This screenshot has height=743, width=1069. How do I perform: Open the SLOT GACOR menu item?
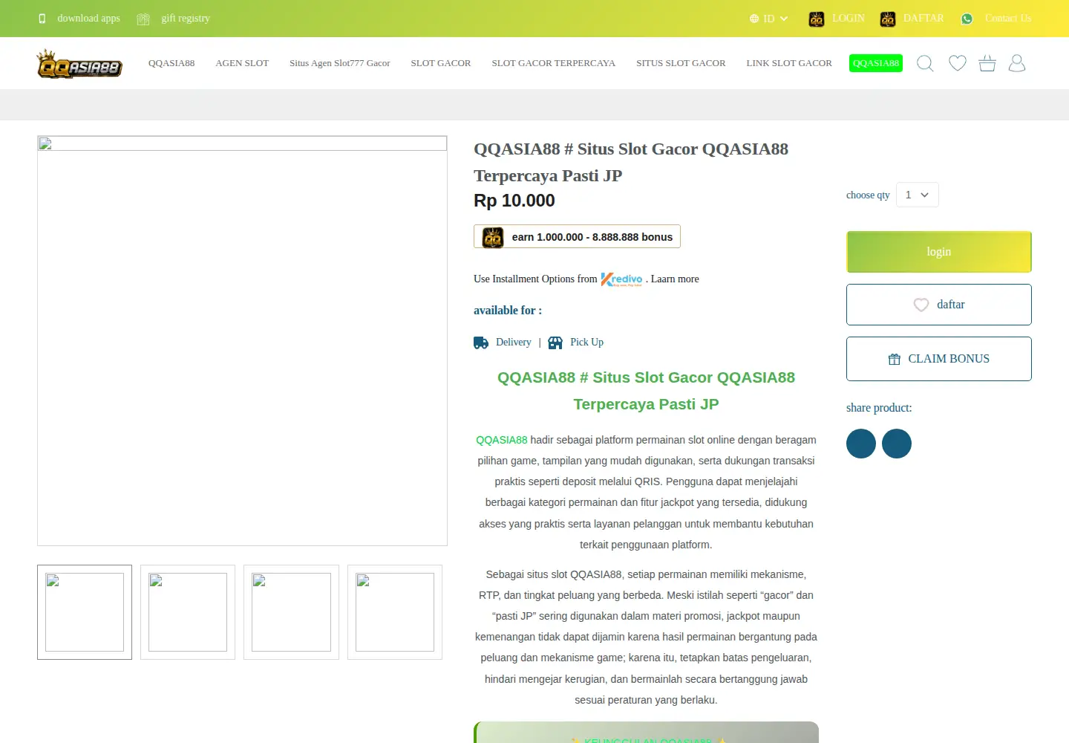pos(441,63)
